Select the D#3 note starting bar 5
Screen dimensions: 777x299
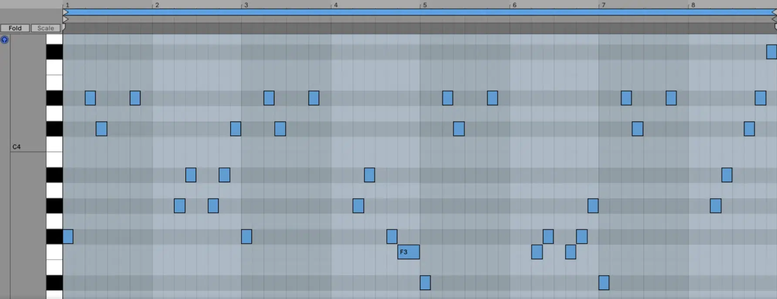425,283
